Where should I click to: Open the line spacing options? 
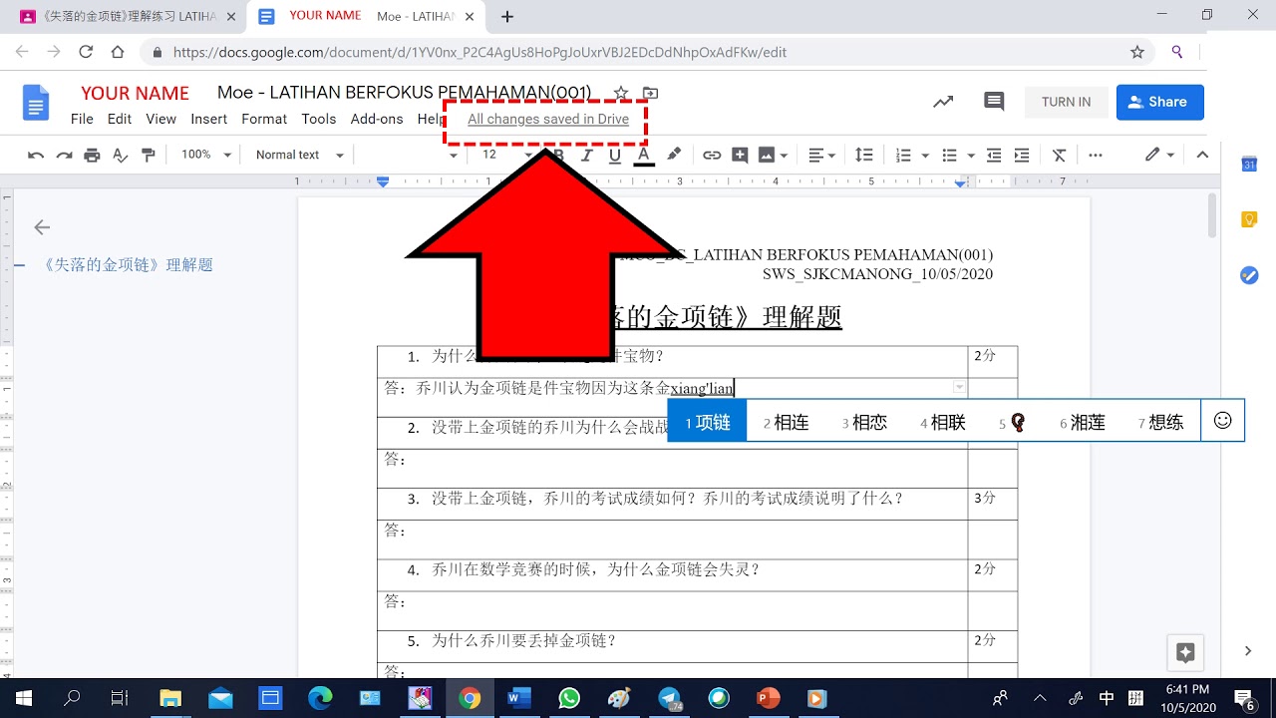click(864, 155)
